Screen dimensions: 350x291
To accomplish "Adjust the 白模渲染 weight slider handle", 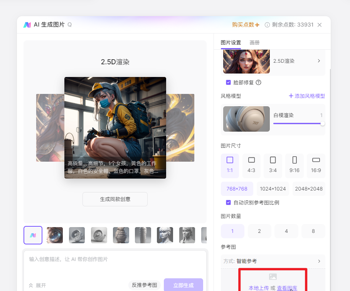I will (323, 124).
